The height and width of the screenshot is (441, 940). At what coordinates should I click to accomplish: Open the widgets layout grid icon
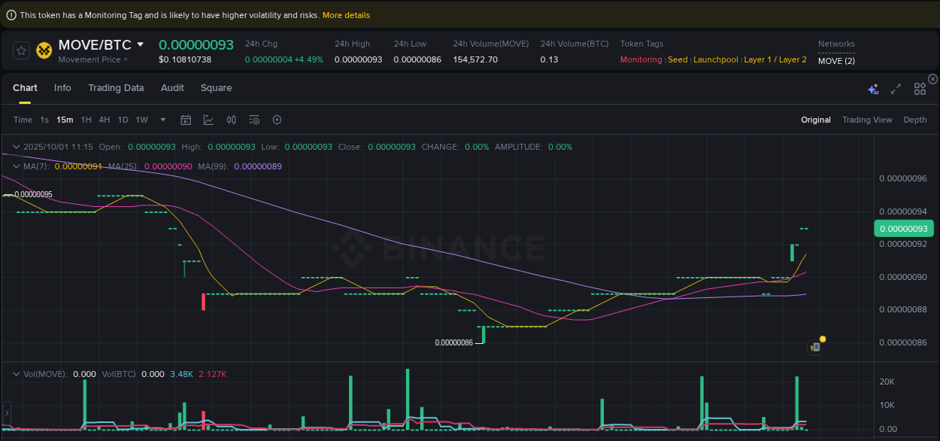[x=920, y=88]
